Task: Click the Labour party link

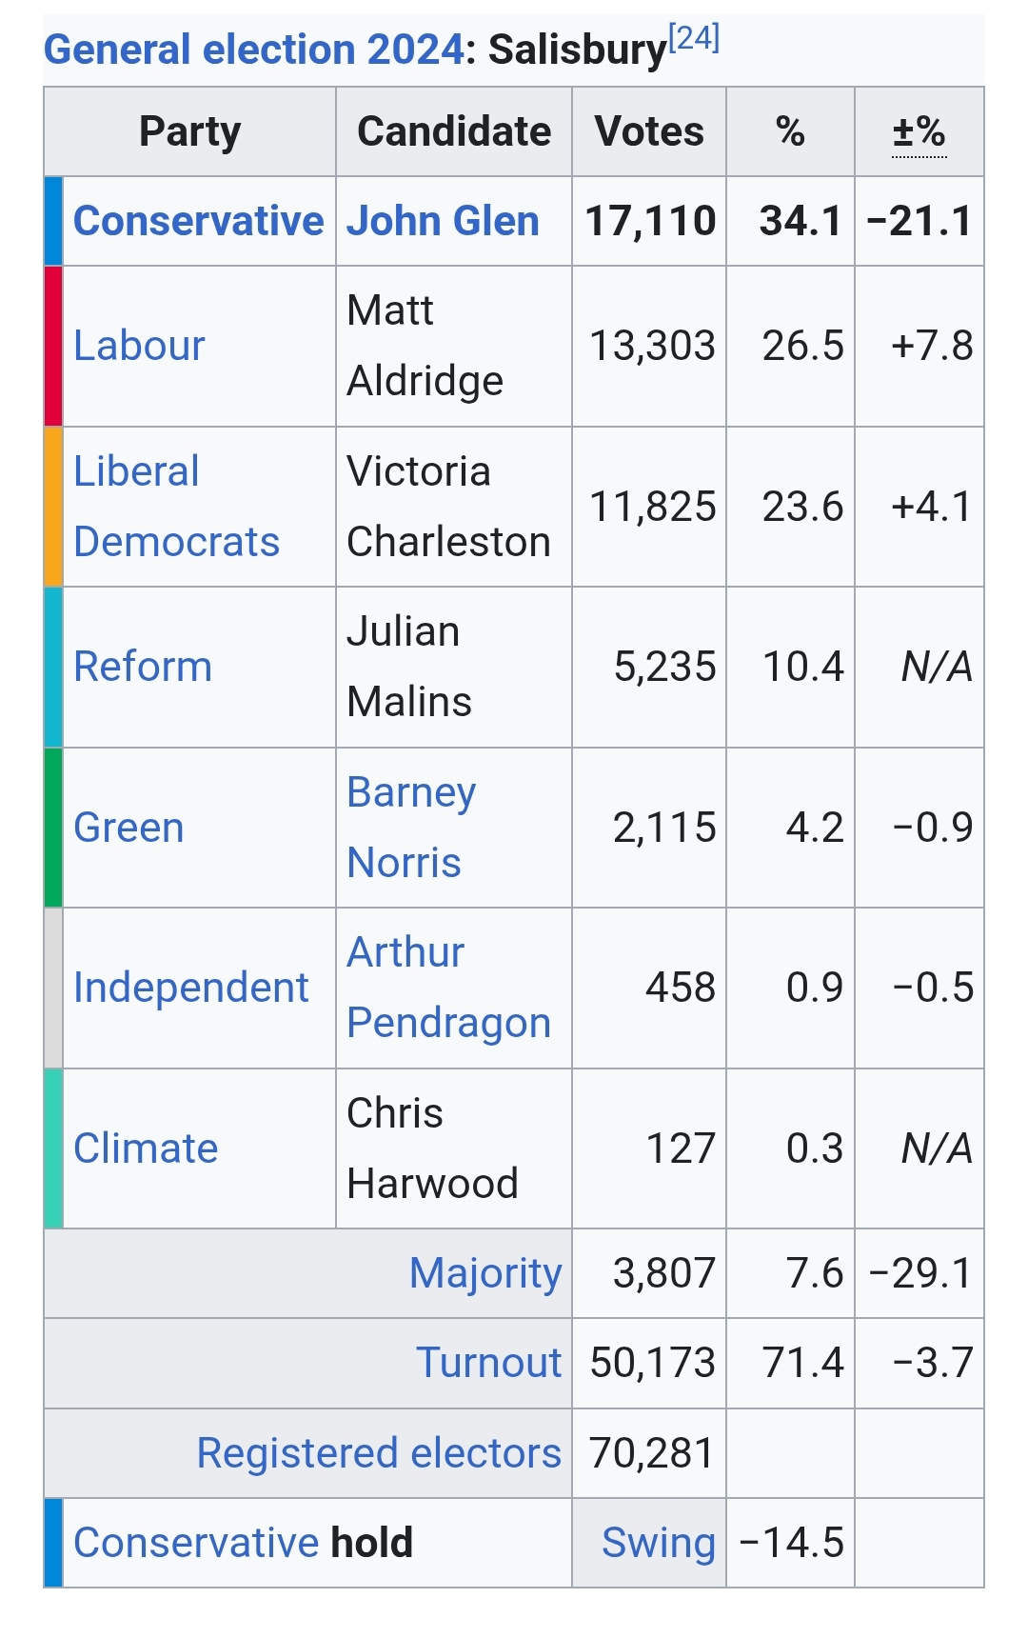Action: click(x=139, y=346)
